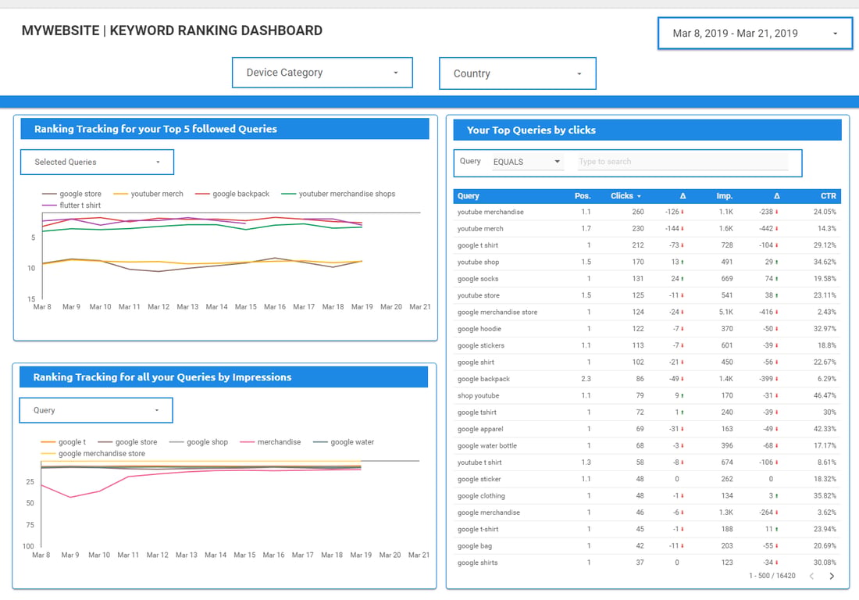Select the google apparel query row
The image size is (859, 600).
(647, 429)
